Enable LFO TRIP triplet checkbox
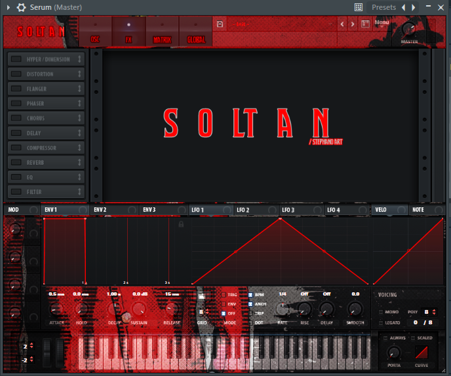Image resolution: width=451 pixels, height=376 pixels. click(x=250, y=313)
